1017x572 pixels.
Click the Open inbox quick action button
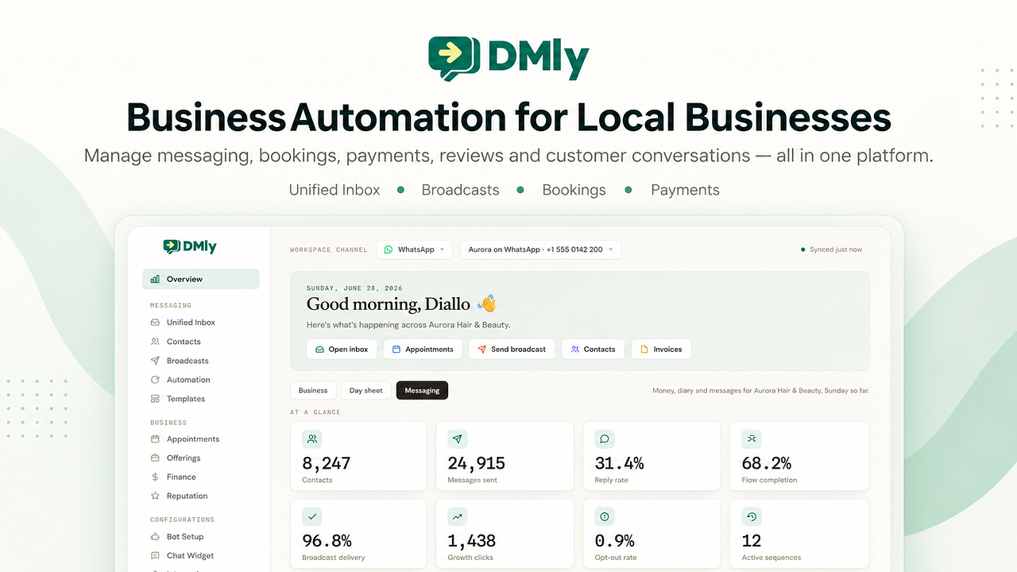point(342,350)
